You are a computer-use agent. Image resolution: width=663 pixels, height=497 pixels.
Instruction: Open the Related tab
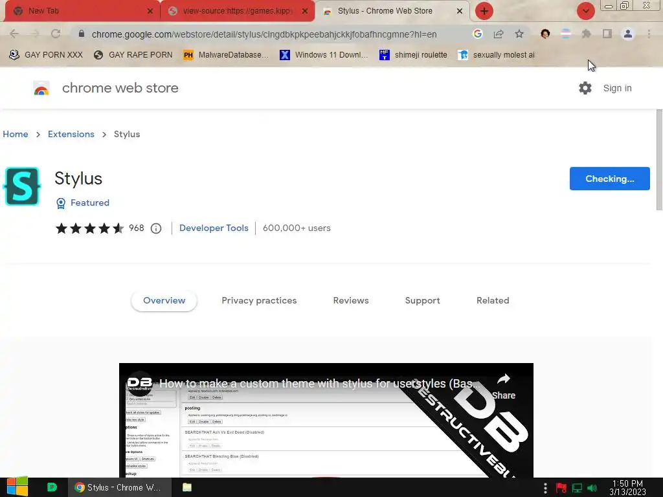(493, 300)
